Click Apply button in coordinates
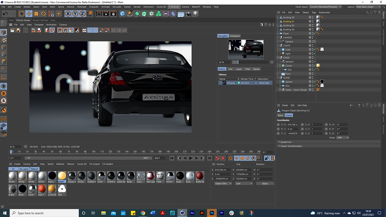The height and width of the screenshot is (217, 386). 265,184
